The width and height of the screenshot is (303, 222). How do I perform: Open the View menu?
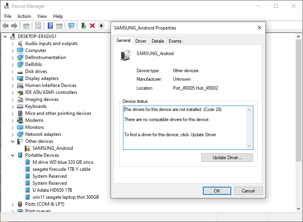pyautogui.click(x=42, y=16)
